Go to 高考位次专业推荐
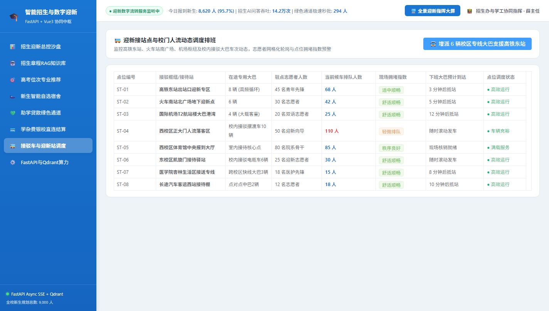 [48, 80]
